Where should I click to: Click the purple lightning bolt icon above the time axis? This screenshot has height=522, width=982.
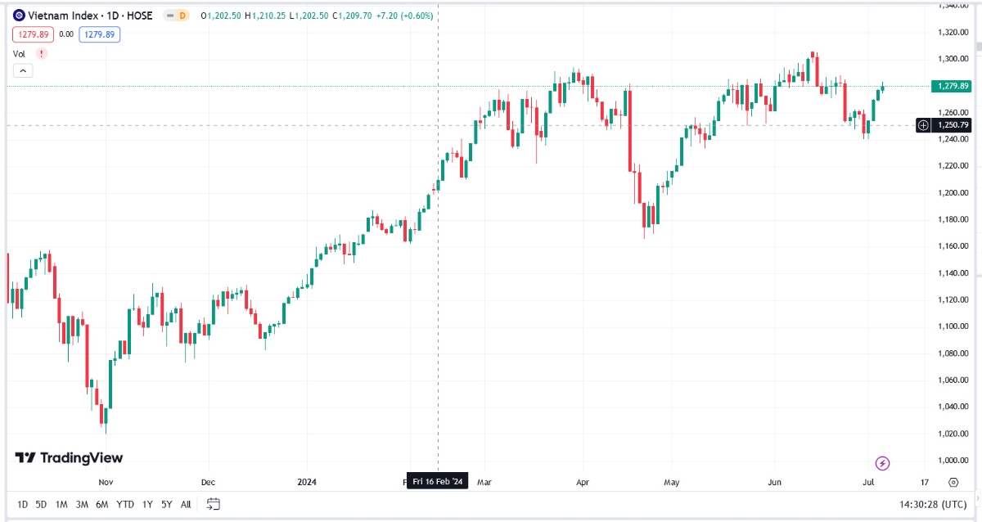(x=882, y=464)
